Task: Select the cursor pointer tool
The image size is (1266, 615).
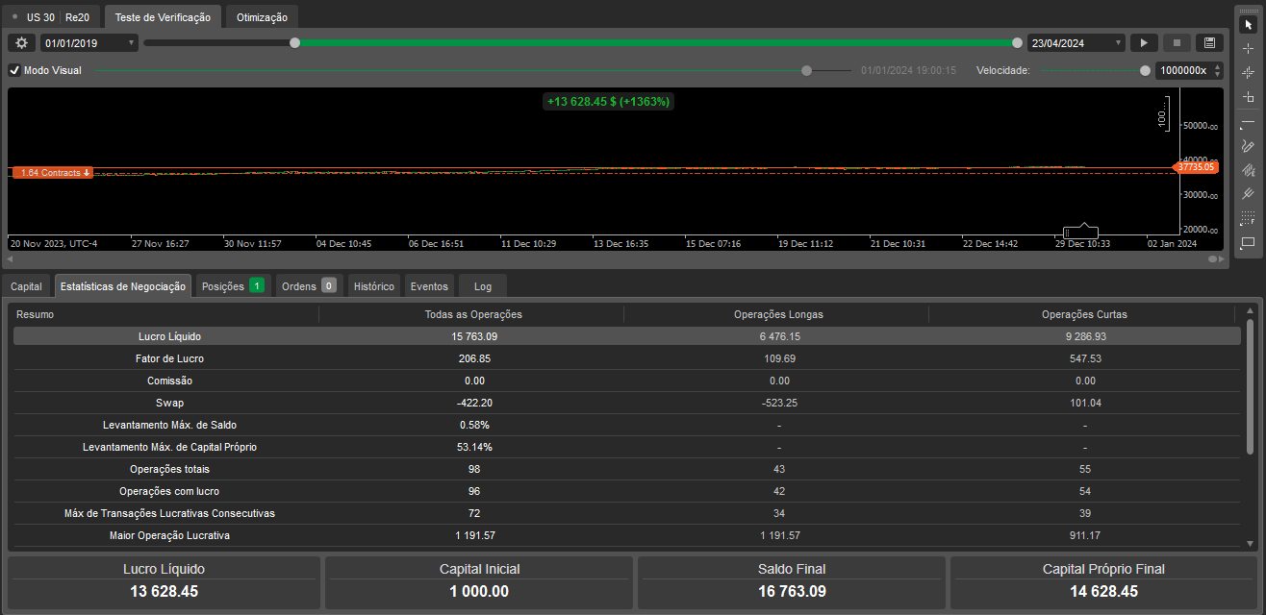Action: 1248,24
